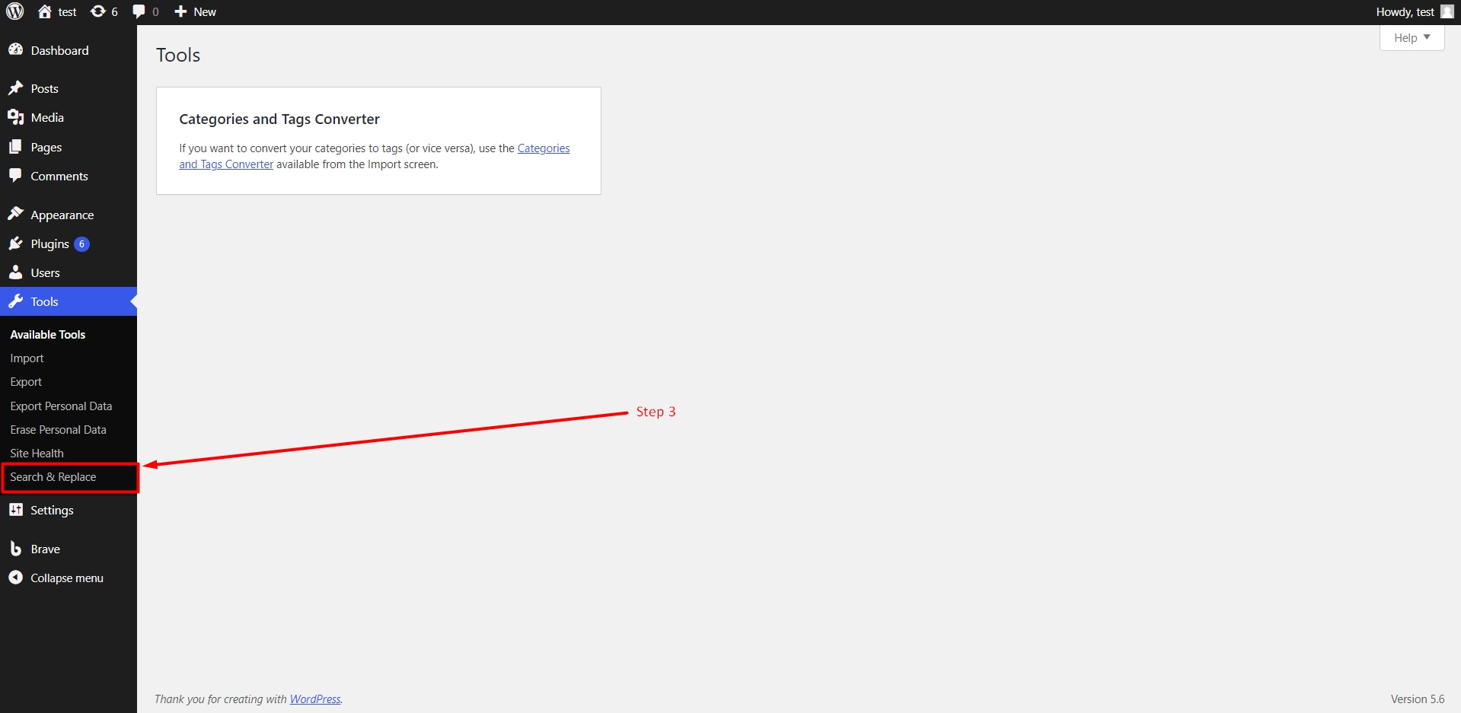Open Site Health submenu item
Image resolution: width=1461 pixels, height=713 pixels.
37,453
